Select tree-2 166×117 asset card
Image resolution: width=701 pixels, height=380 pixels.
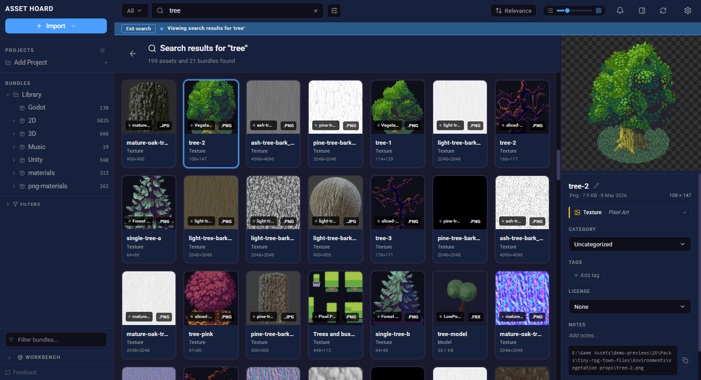click(x=522, y=124)
